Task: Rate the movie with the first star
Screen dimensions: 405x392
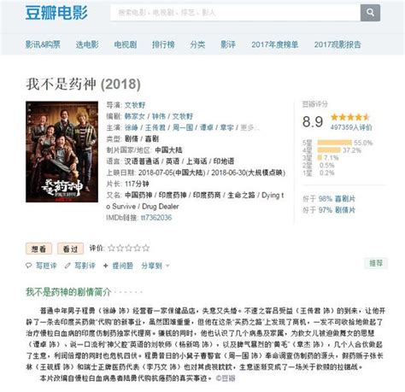Action: click(112, 249)
